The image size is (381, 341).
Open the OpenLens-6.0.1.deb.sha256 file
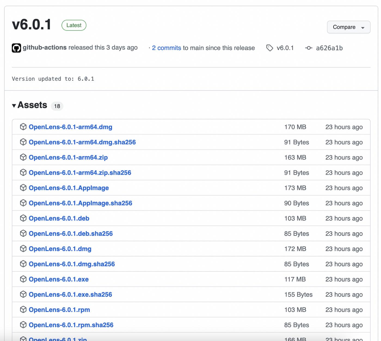click(x=71, y=233)
